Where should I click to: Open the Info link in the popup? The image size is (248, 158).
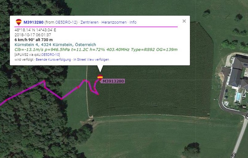tap(133, 22)
